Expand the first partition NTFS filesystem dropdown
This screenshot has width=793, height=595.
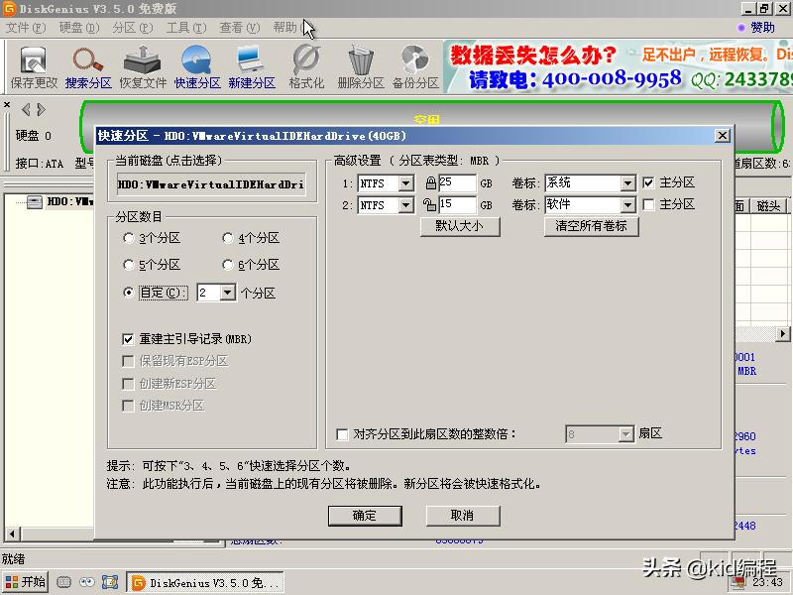point(405,183)
